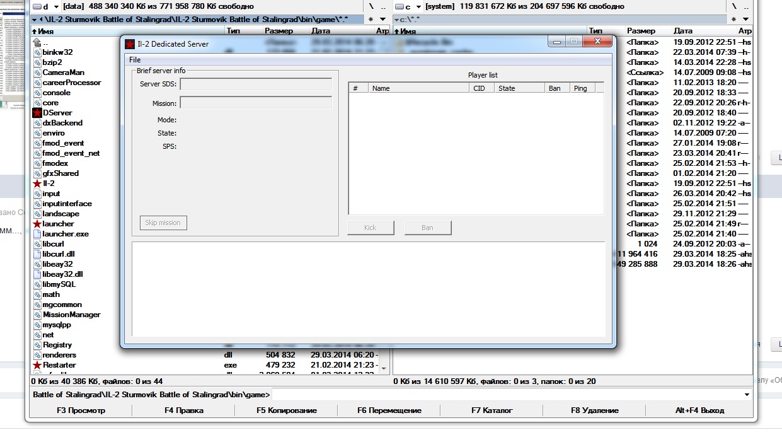The image size is (782, 442).
Task: Click the Ban button under player list
Action: (428, 228)
